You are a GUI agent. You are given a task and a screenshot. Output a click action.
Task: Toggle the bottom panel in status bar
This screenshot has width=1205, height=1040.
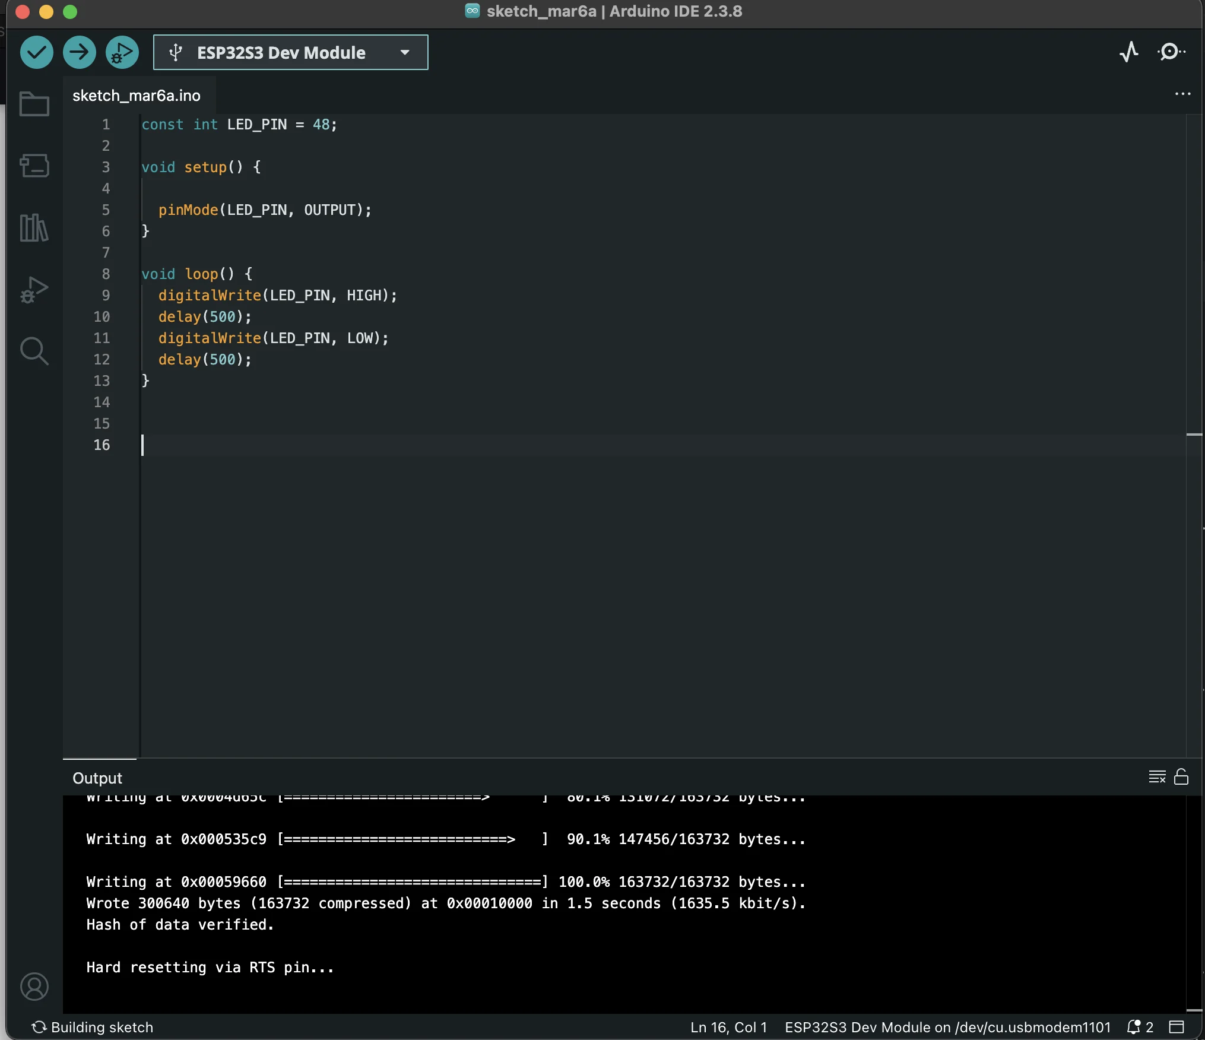coord(1177,1027)
